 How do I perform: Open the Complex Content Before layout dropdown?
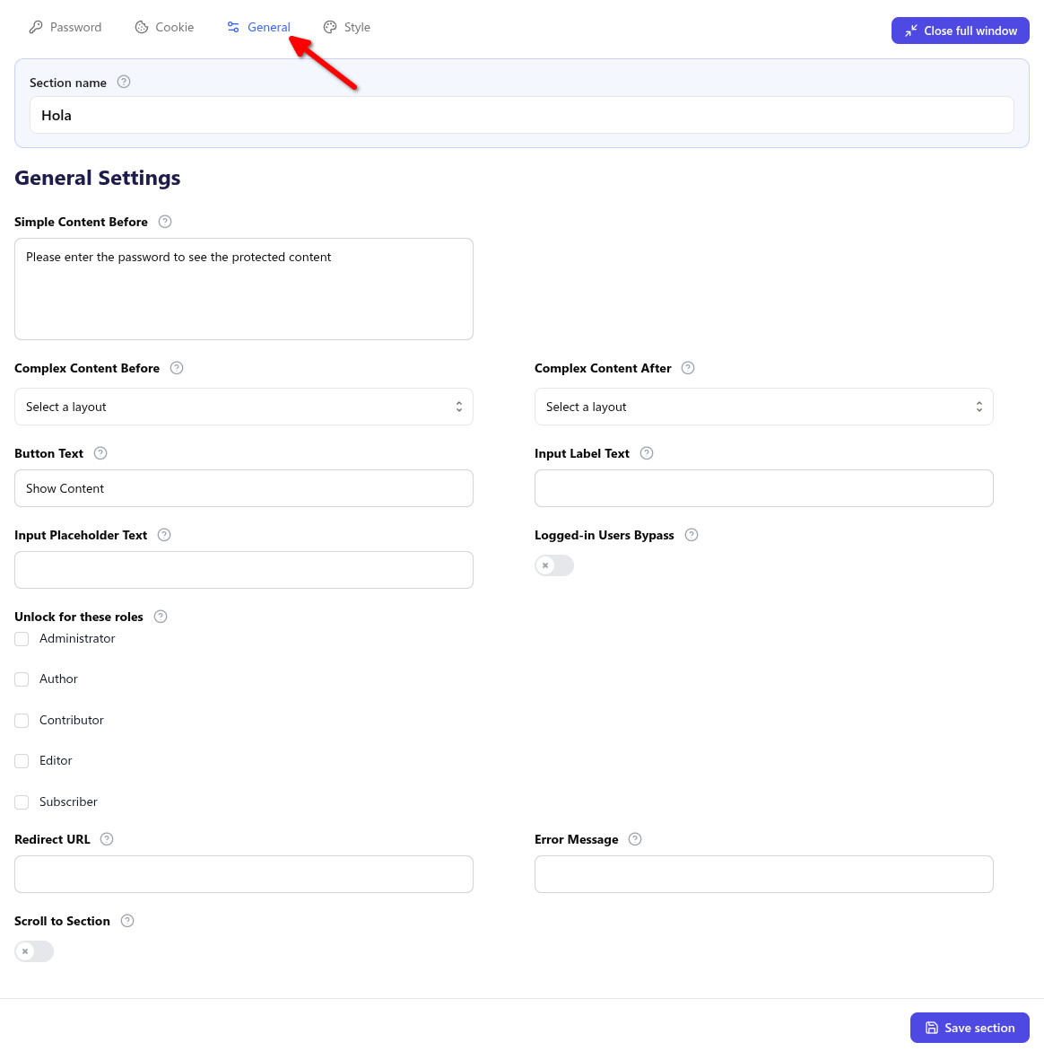tap(244, 407)
